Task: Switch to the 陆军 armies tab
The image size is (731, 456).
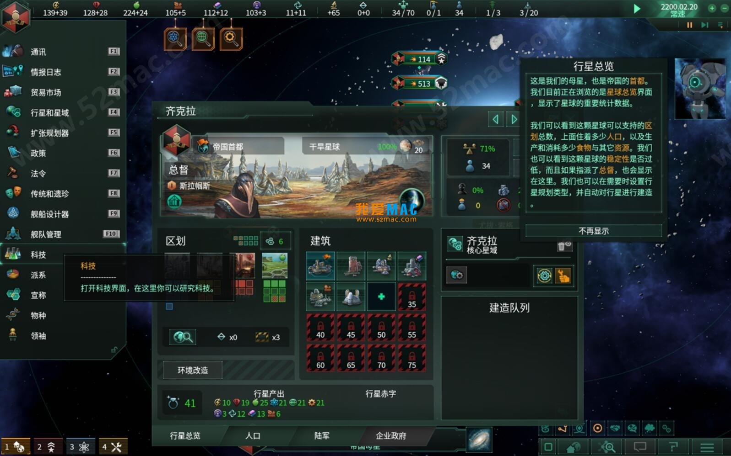Action: tap(322, 436)
